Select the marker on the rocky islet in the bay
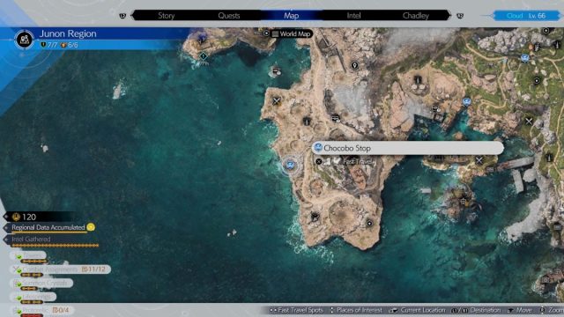 tap(464, 202)
